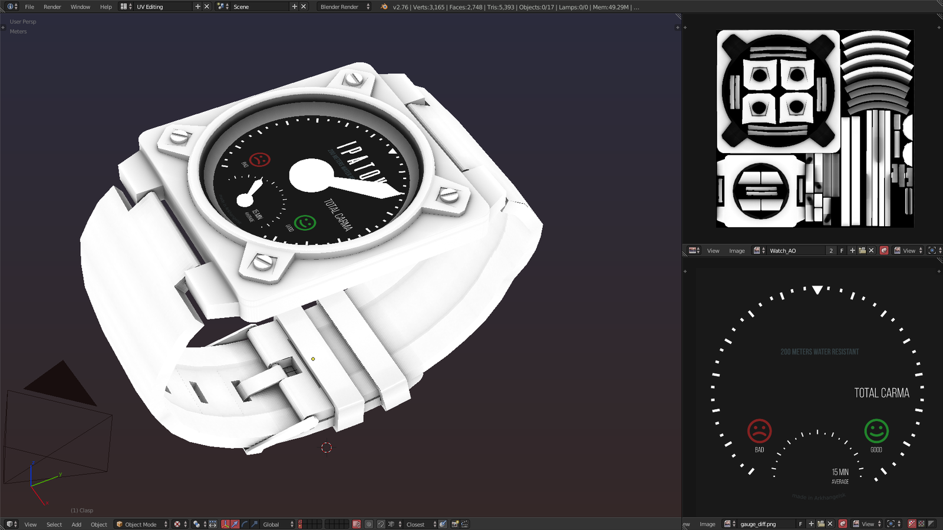This screenshot has width=943, height=530.
Task: Open the Help menu
Action: coord(106,7)
